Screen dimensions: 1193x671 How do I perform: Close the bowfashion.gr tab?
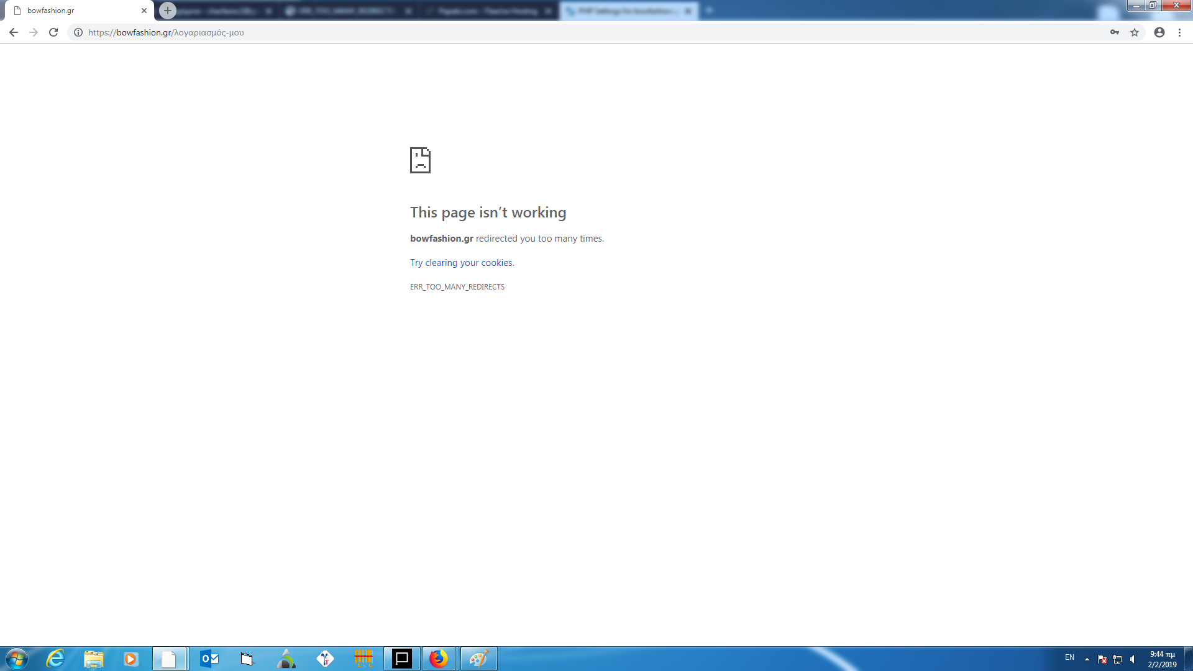pyautogui.click(x=144, y=11)
